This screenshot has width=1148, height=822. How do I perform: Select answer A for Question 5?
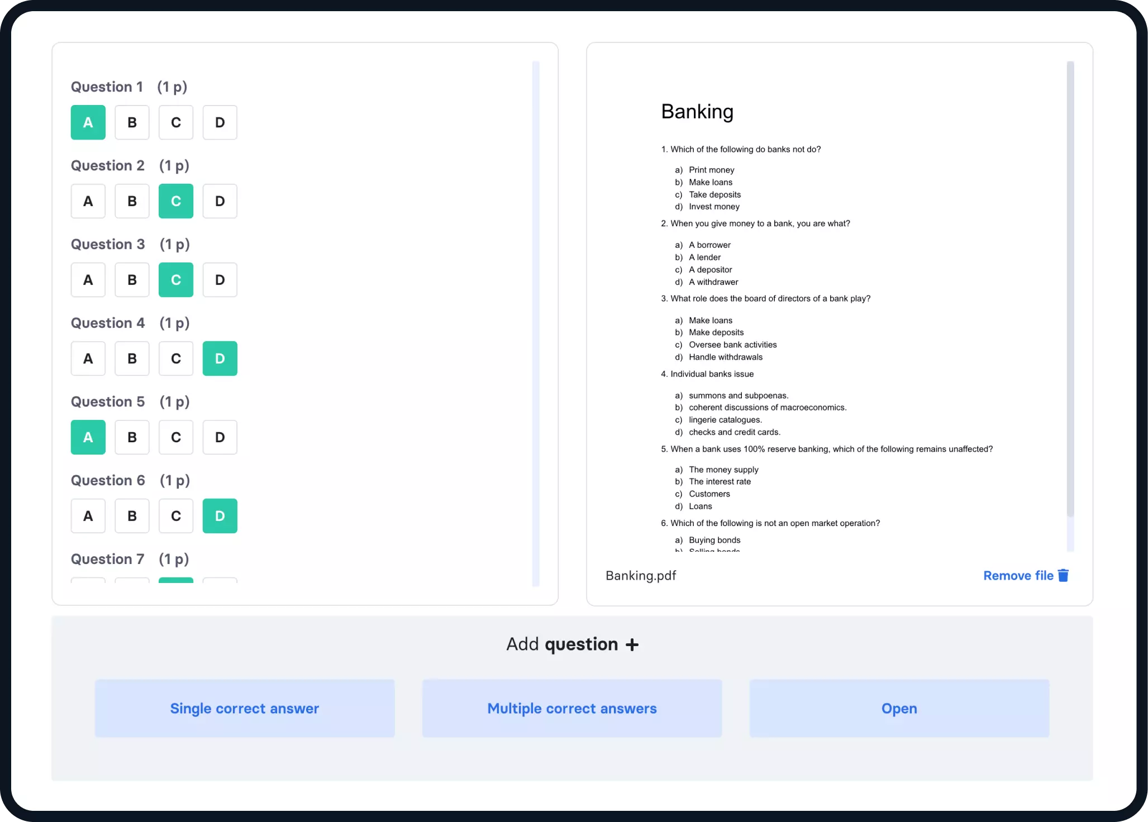(87, 437)
